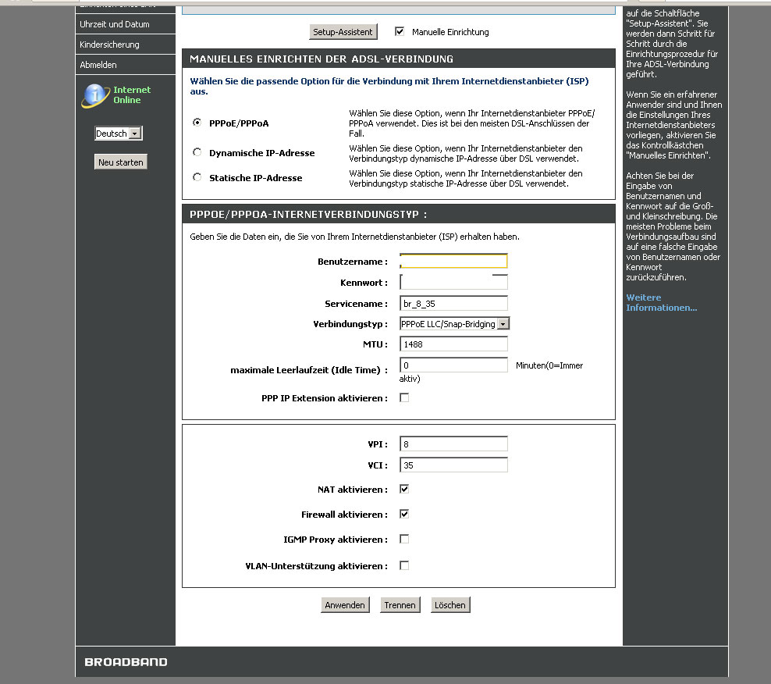771x684 pixels.
Task: Click the BROADBAND footer logo text
Action: click(126, 662)
